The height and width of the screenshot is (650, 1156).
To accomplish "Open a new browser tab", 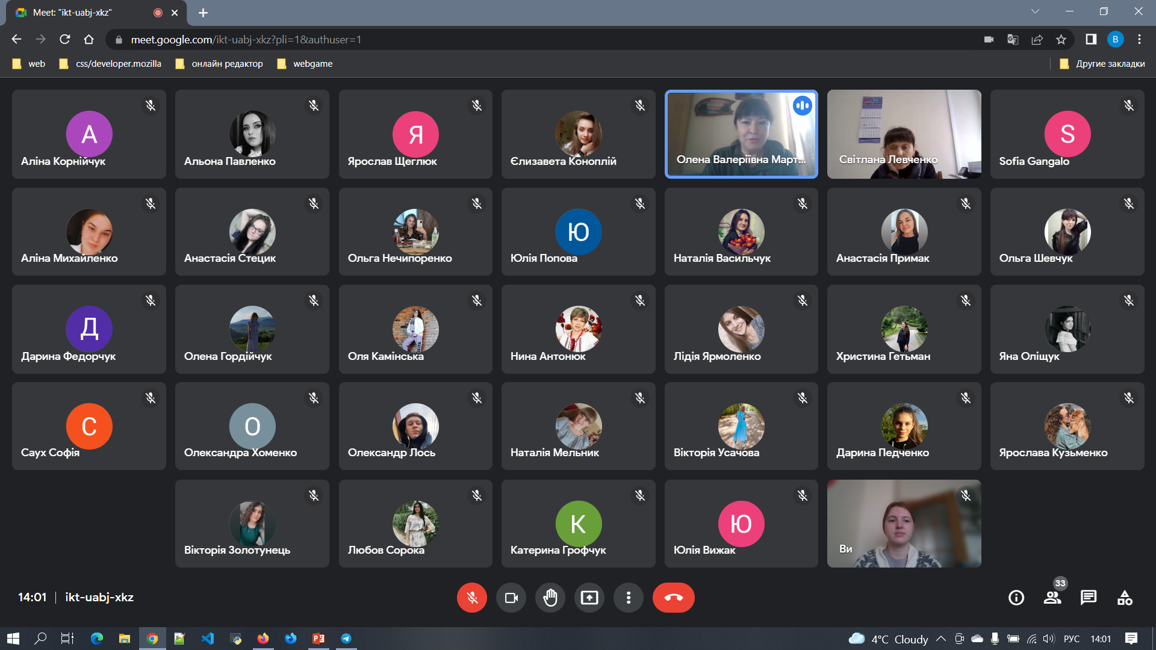I will (203, 13).
